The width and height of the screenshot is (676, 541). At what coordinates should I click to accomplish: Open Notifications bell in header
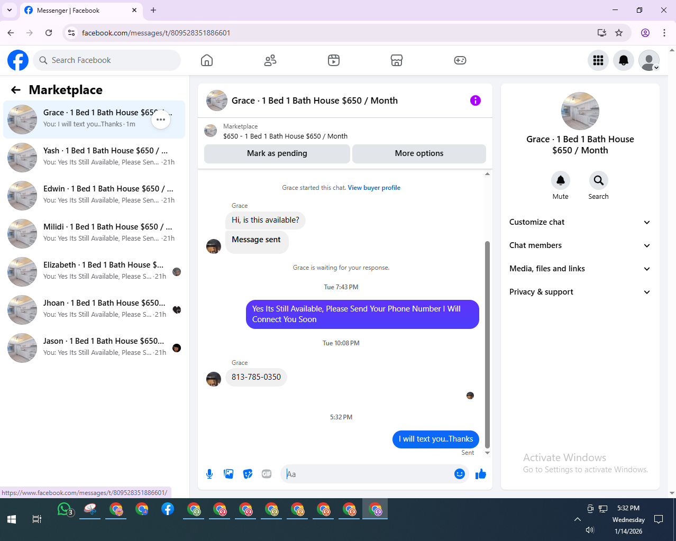click(x=624, y=60)
